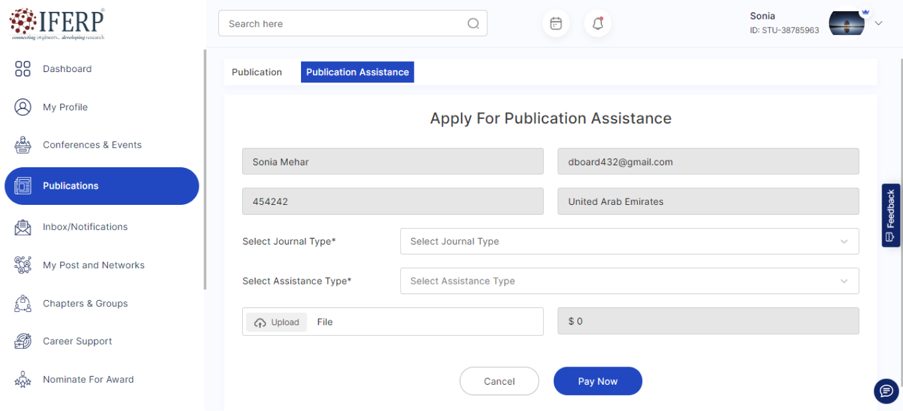Click the IFERP logo
The image size is (903, 411).
pyautogui.click(x=57, y=24)
